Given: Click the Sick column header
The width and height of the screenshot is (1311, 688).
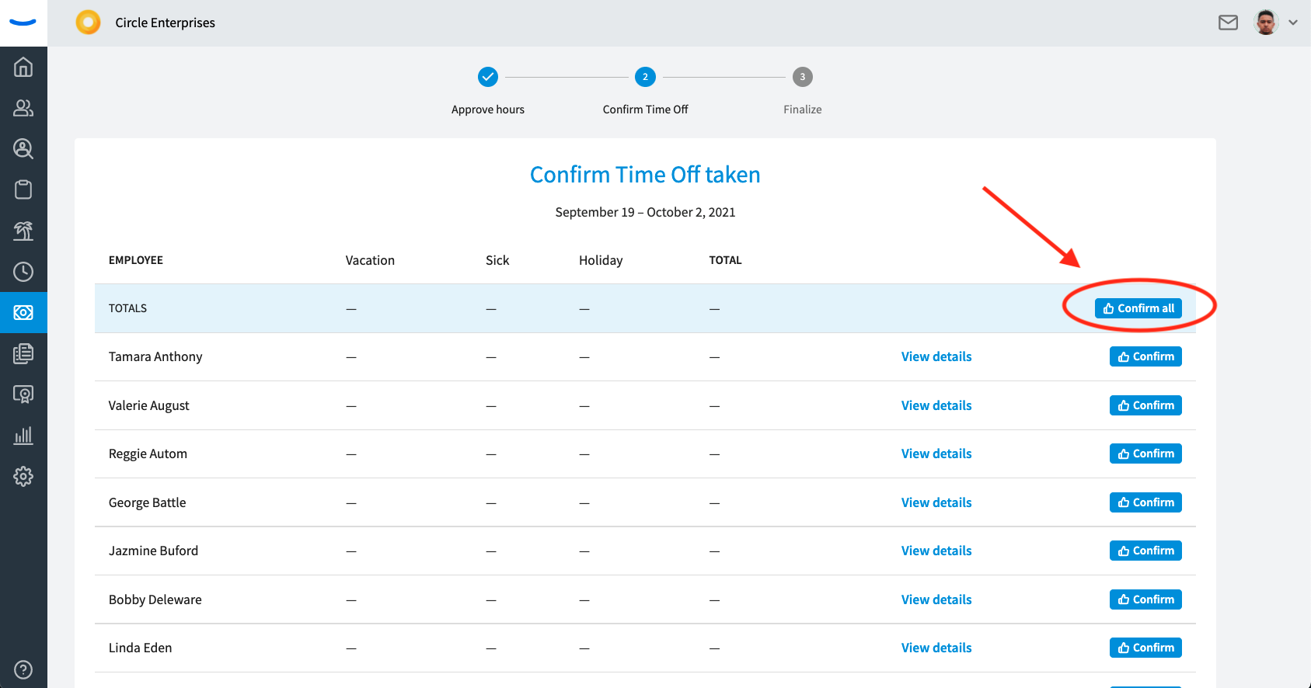Looking at the screenshot, I should (x=497, y=260).
